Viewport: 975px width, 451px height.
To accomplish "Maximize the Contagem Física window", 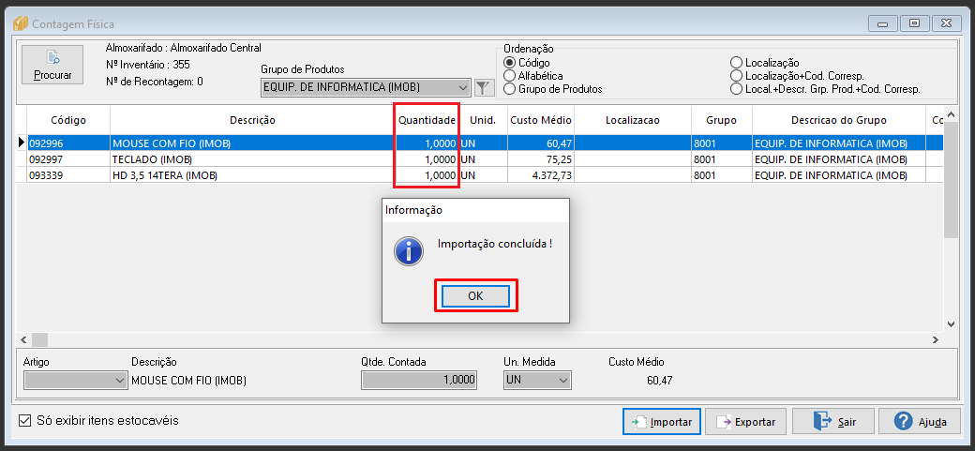I will point(913,23).
